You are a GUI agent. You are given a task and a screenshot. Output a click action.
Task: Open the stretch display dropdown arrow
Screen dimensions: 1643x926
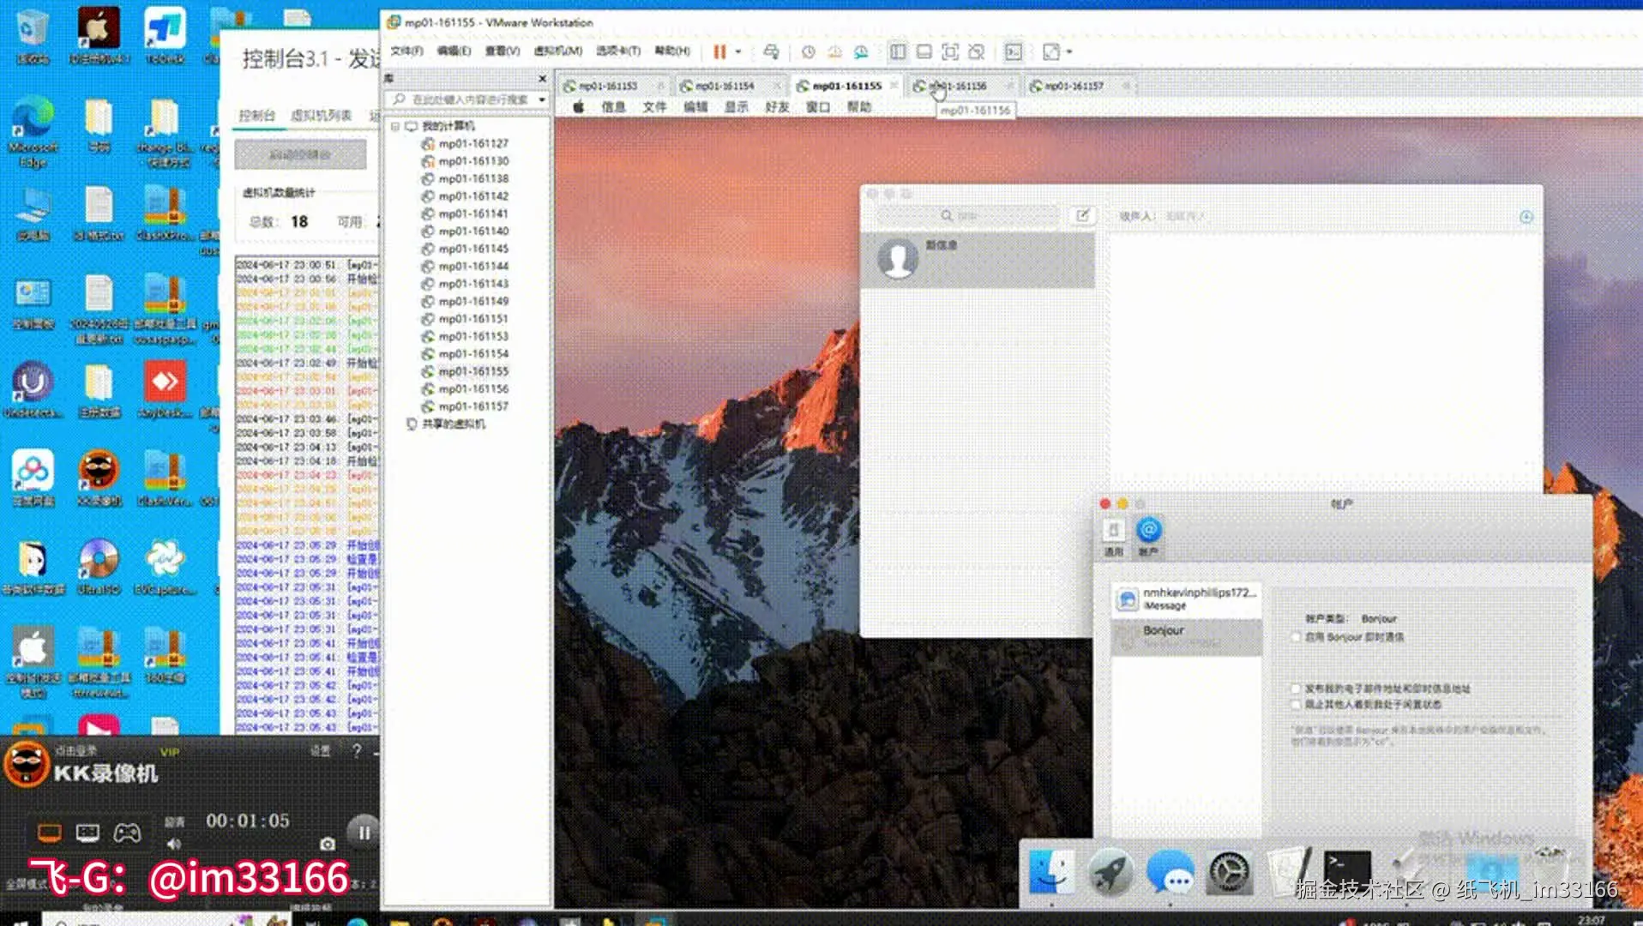pos(1069,52)
